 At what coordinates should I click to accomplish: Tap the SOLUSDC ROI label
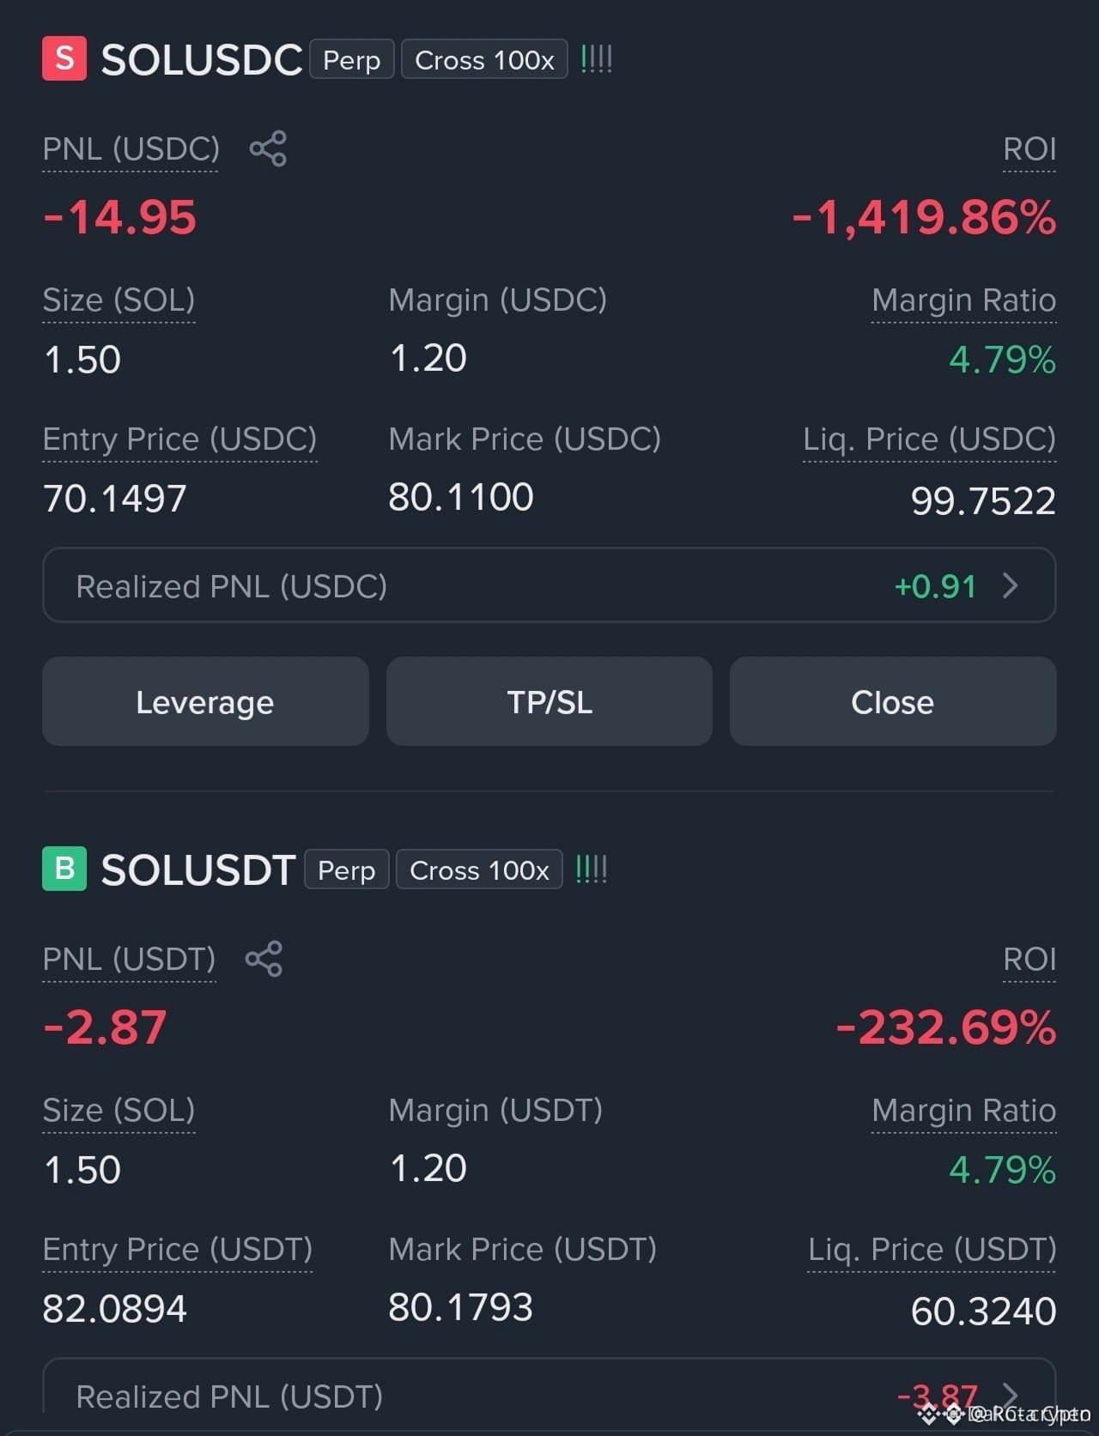(1029, 149)
